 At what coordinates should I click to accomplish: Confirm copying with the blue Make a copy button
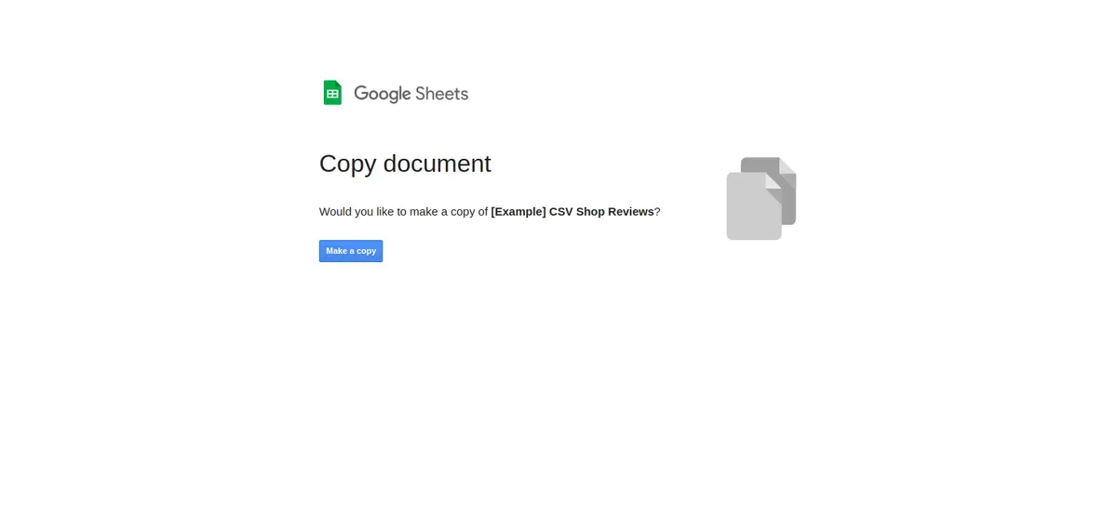351,251
